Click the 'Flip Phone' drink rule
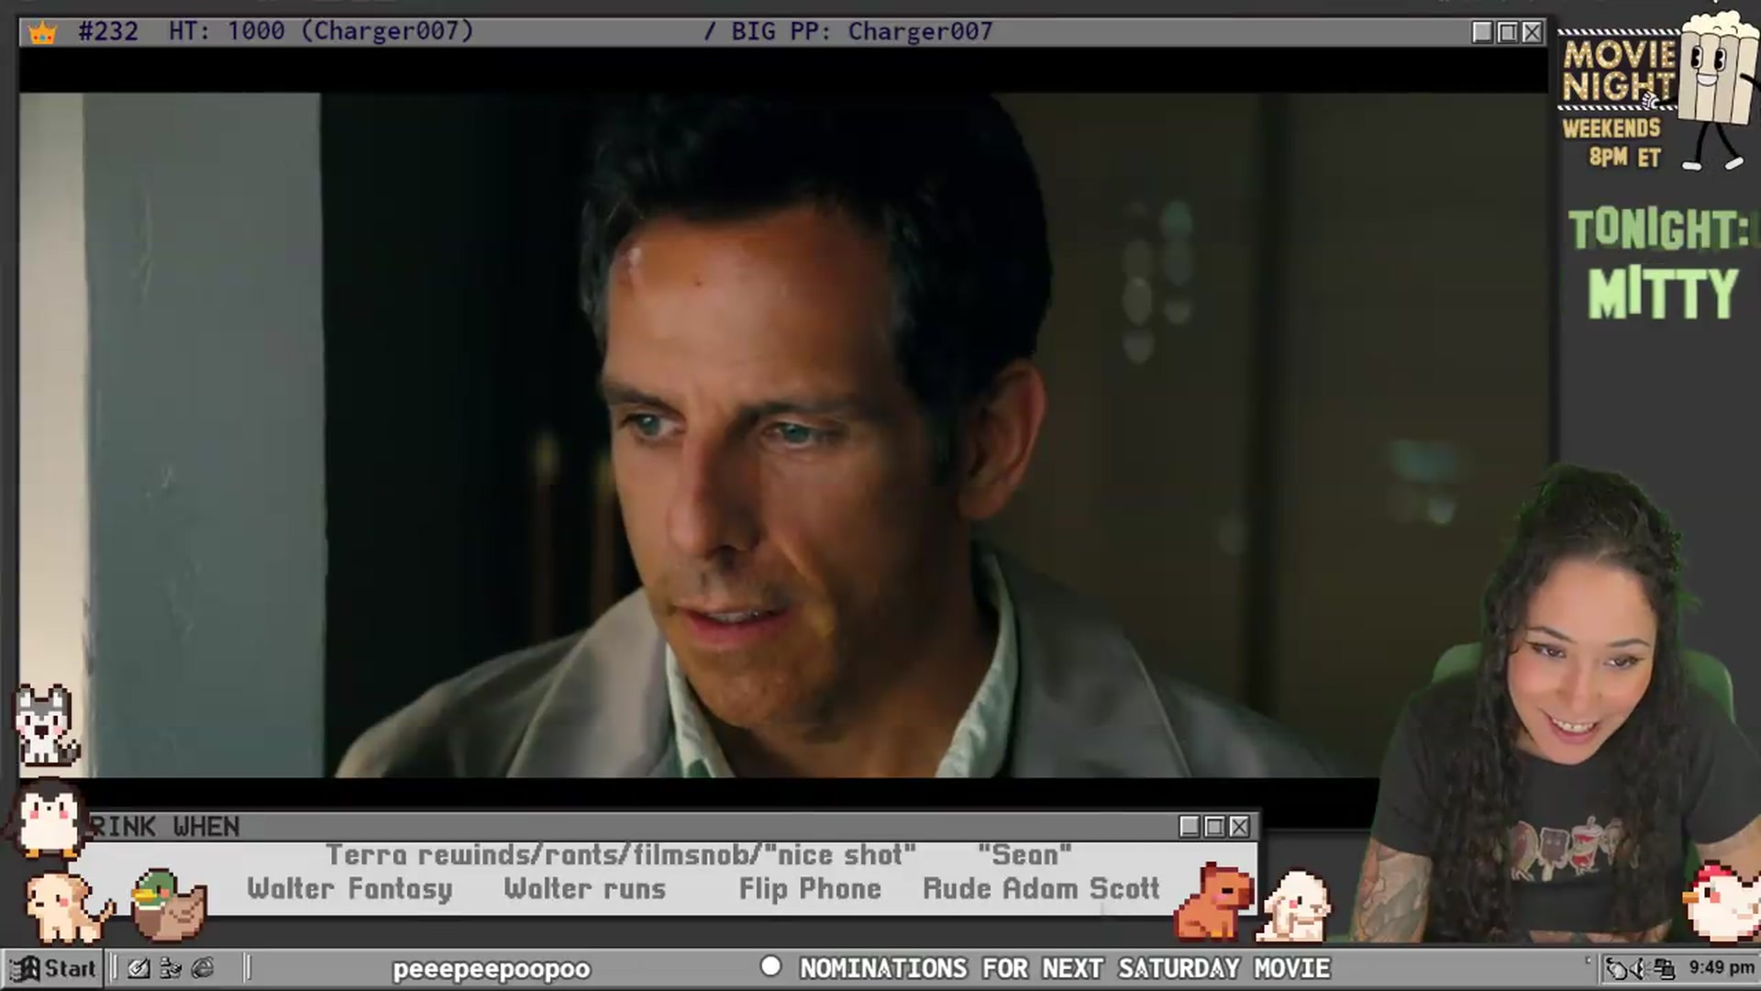This screenshot has height=991, width=1761. click(x=810, y=888)
